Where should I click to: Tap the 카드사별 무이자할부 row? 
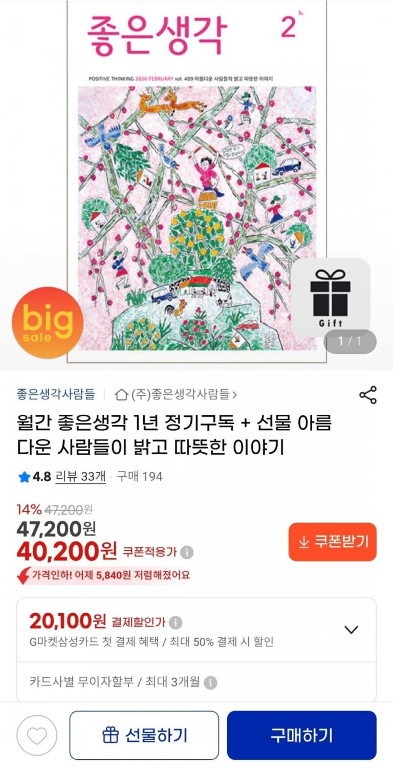196,682
